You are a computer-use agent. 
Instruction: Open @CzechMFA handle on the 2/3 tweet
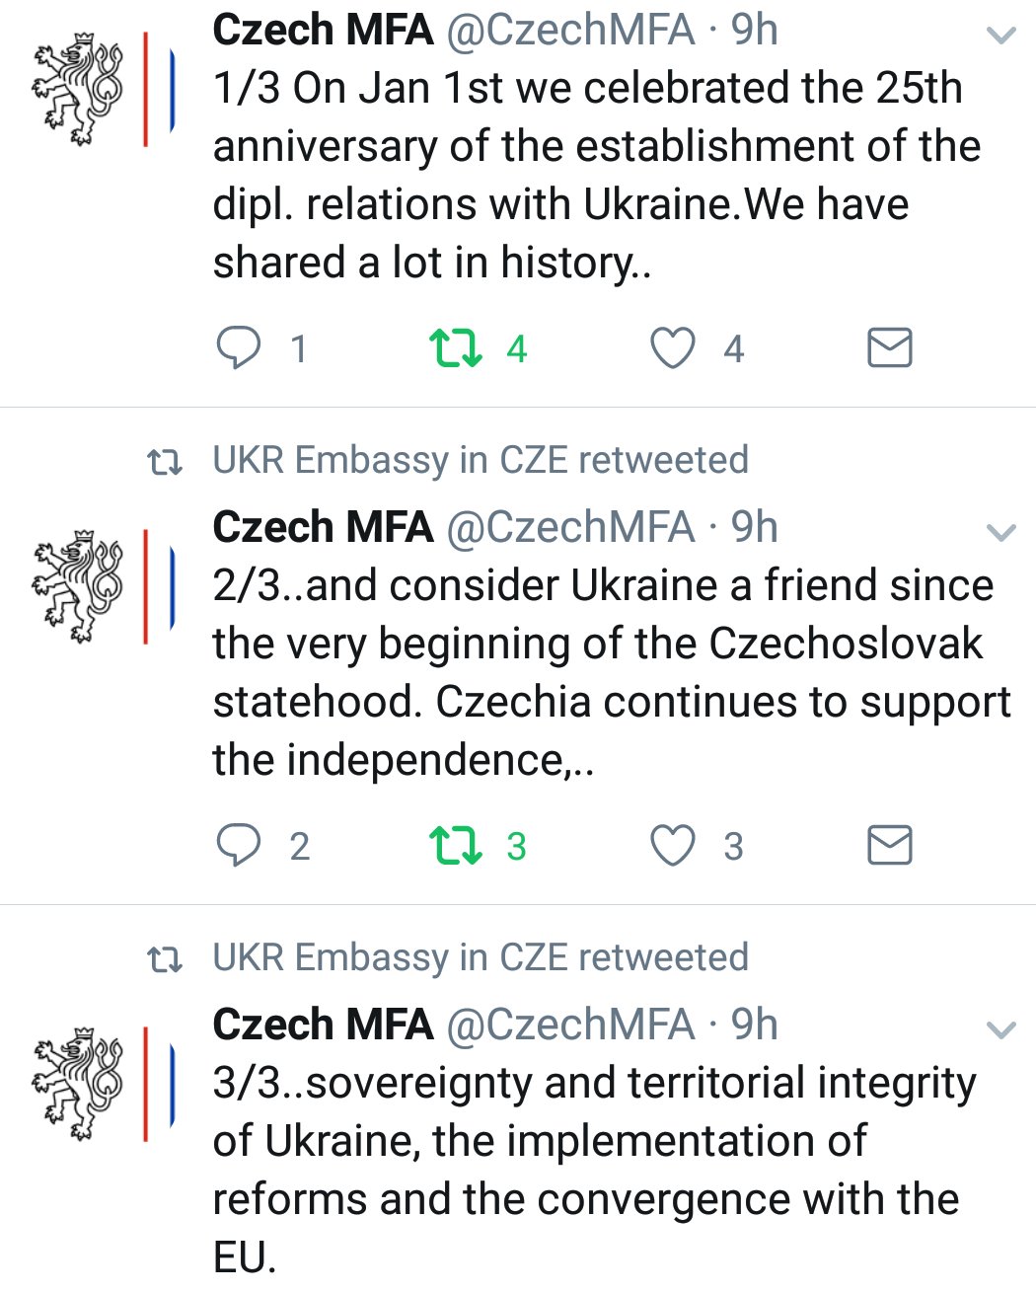pos(571,527)
